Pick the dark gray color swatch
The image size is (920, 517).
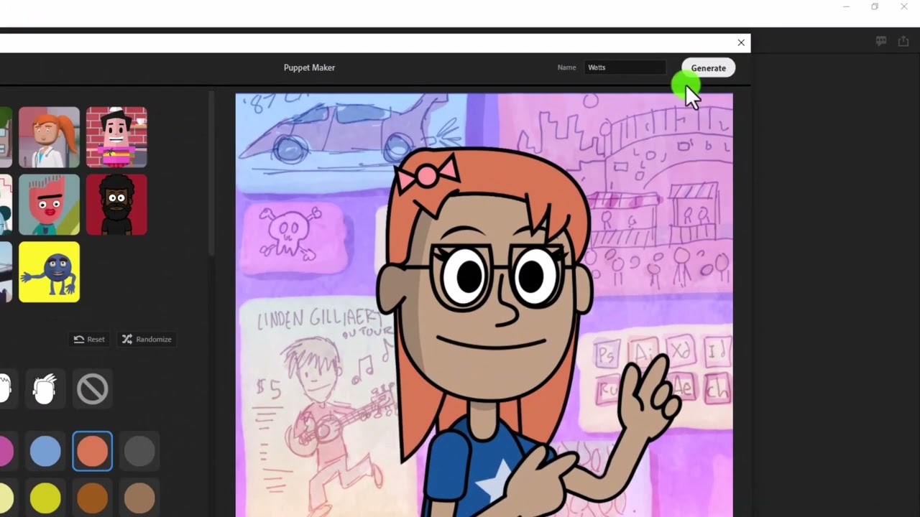point(139,452)
